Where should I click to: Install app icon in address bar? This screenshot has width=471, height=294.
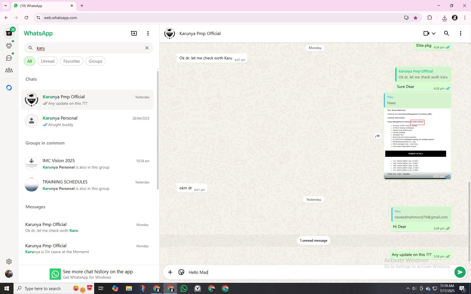click(406, 18)
